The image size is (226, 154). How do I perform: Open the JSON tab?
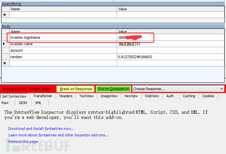(22, 103)
